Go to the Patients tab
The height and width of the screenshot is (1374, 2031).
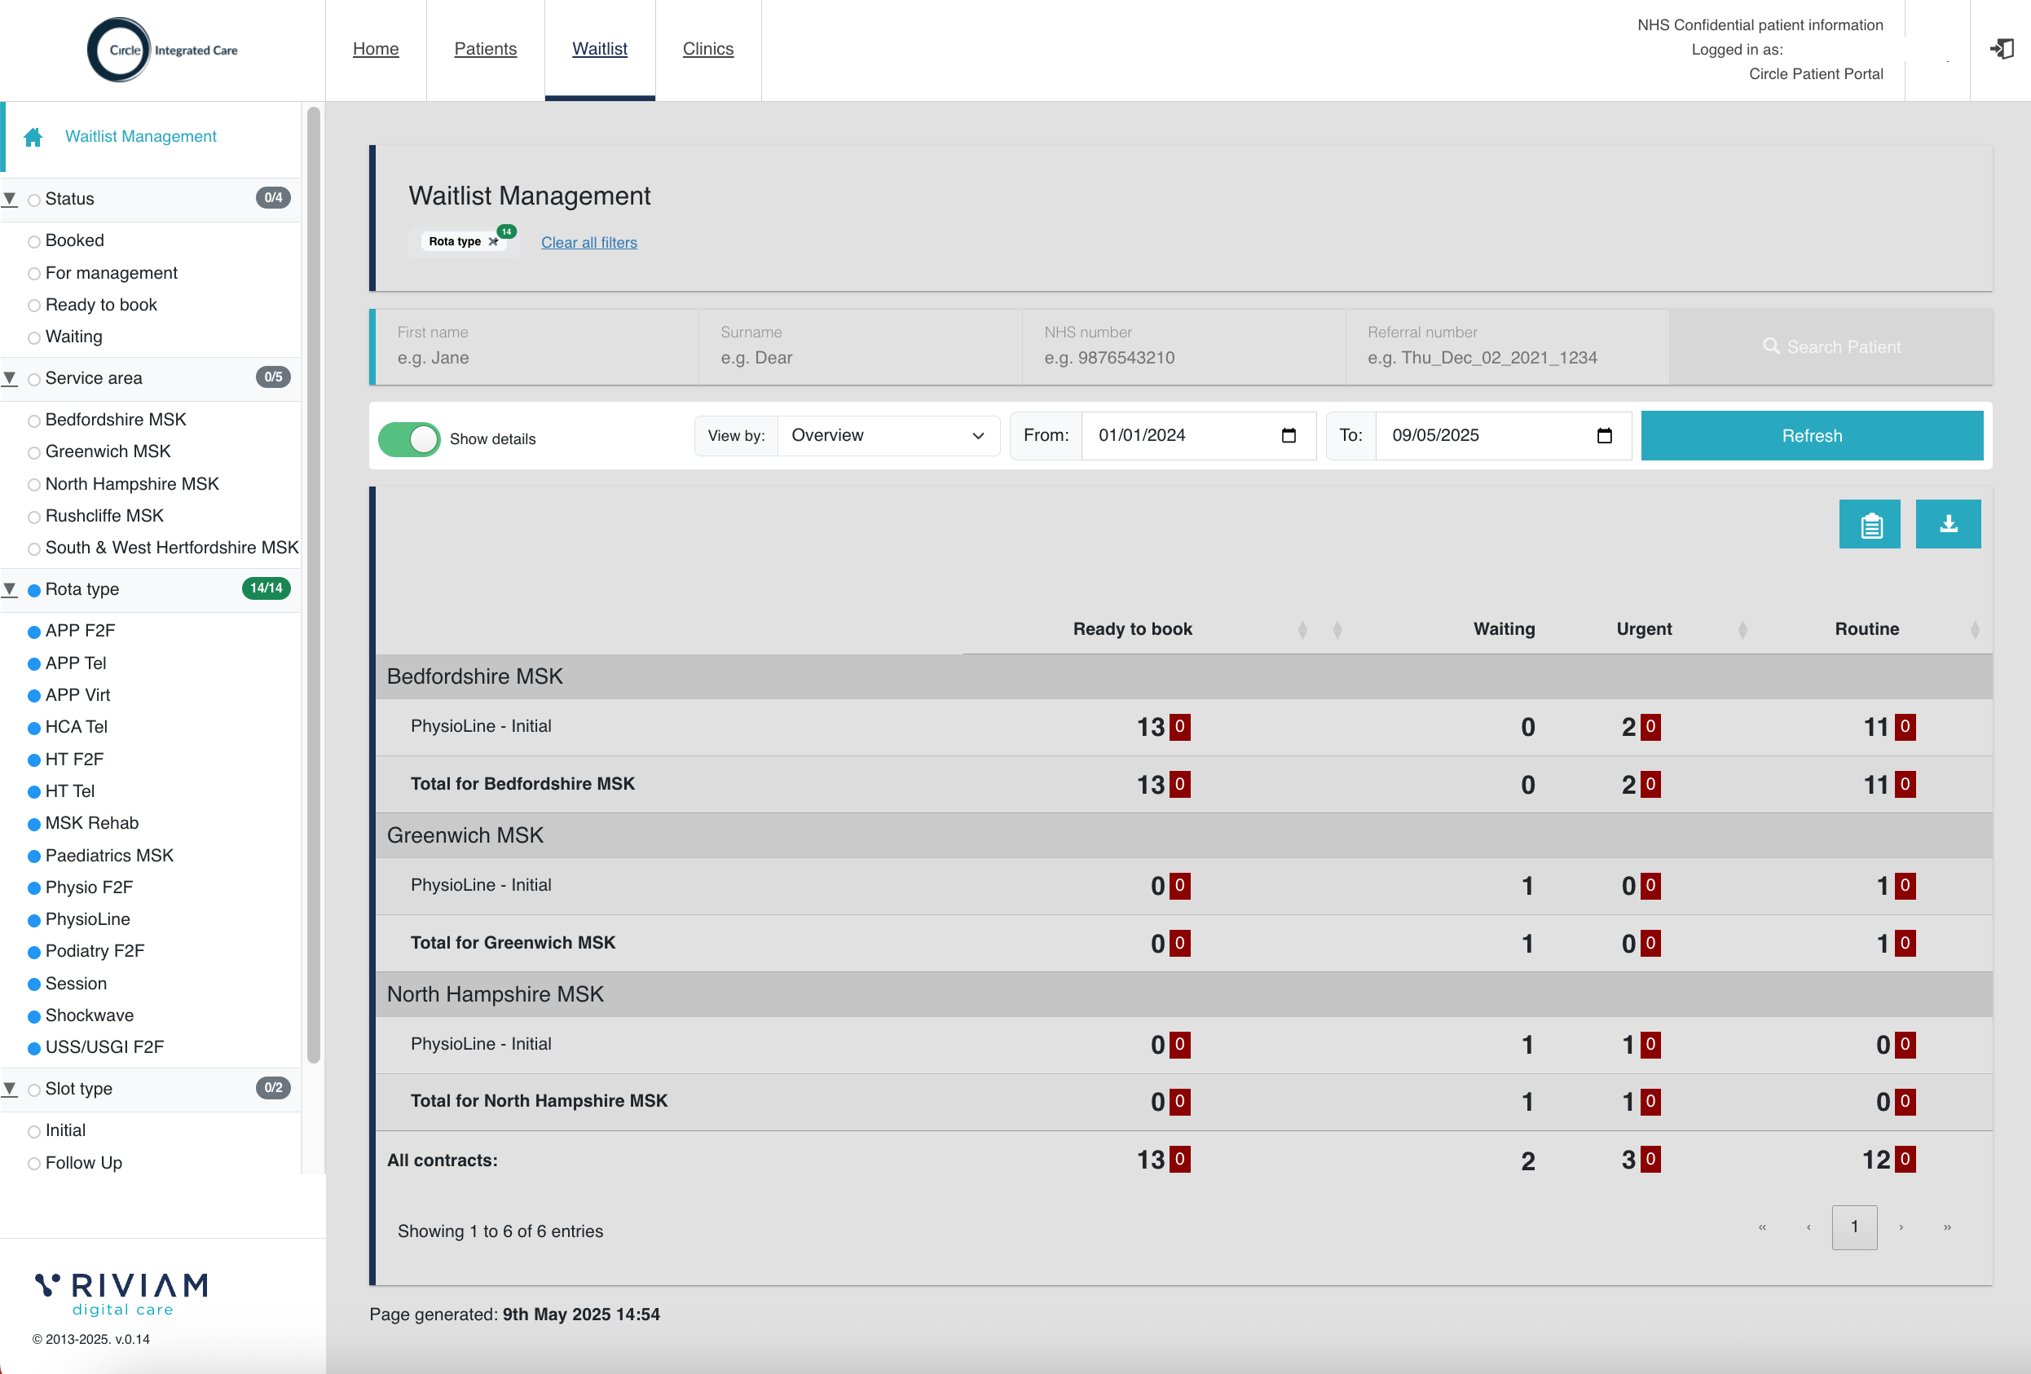[485, 49]
